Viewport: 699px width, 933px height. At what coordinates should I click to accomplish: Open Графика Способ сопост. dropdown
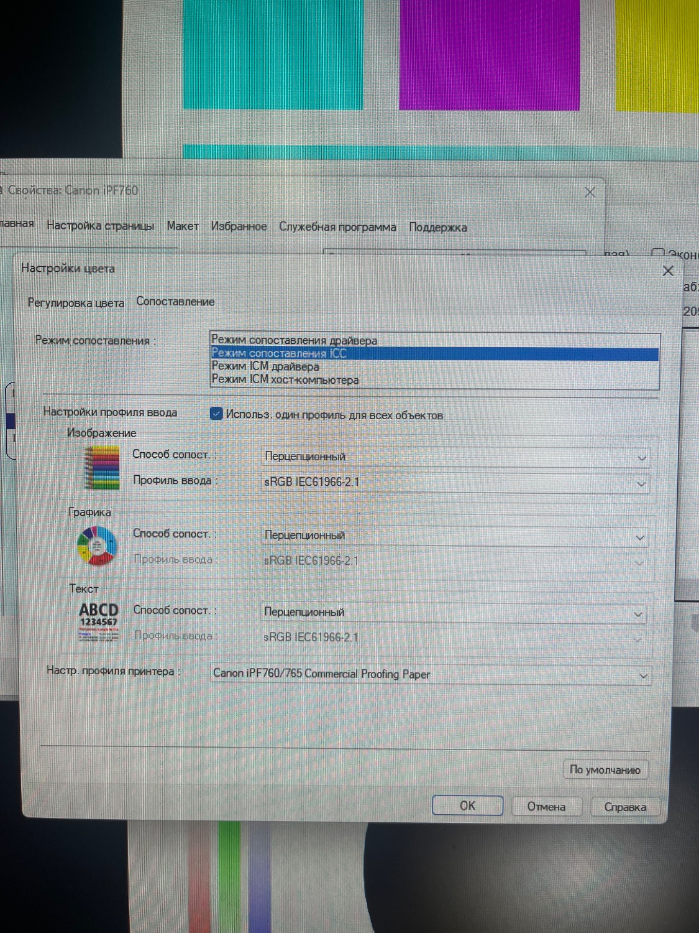coord(455,536)
